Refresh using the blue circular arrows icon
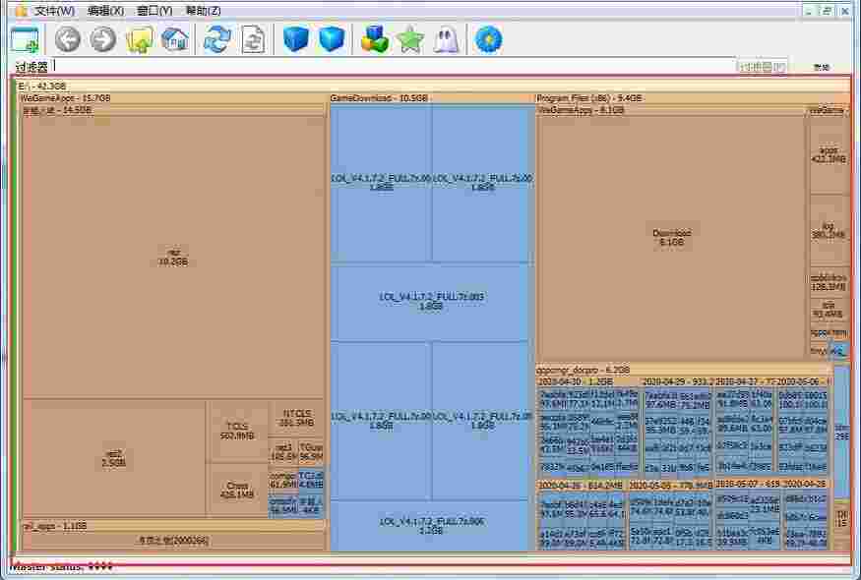The width and height of the screenshot is (861, 580). pyautogui.click(x=216, y=39)
